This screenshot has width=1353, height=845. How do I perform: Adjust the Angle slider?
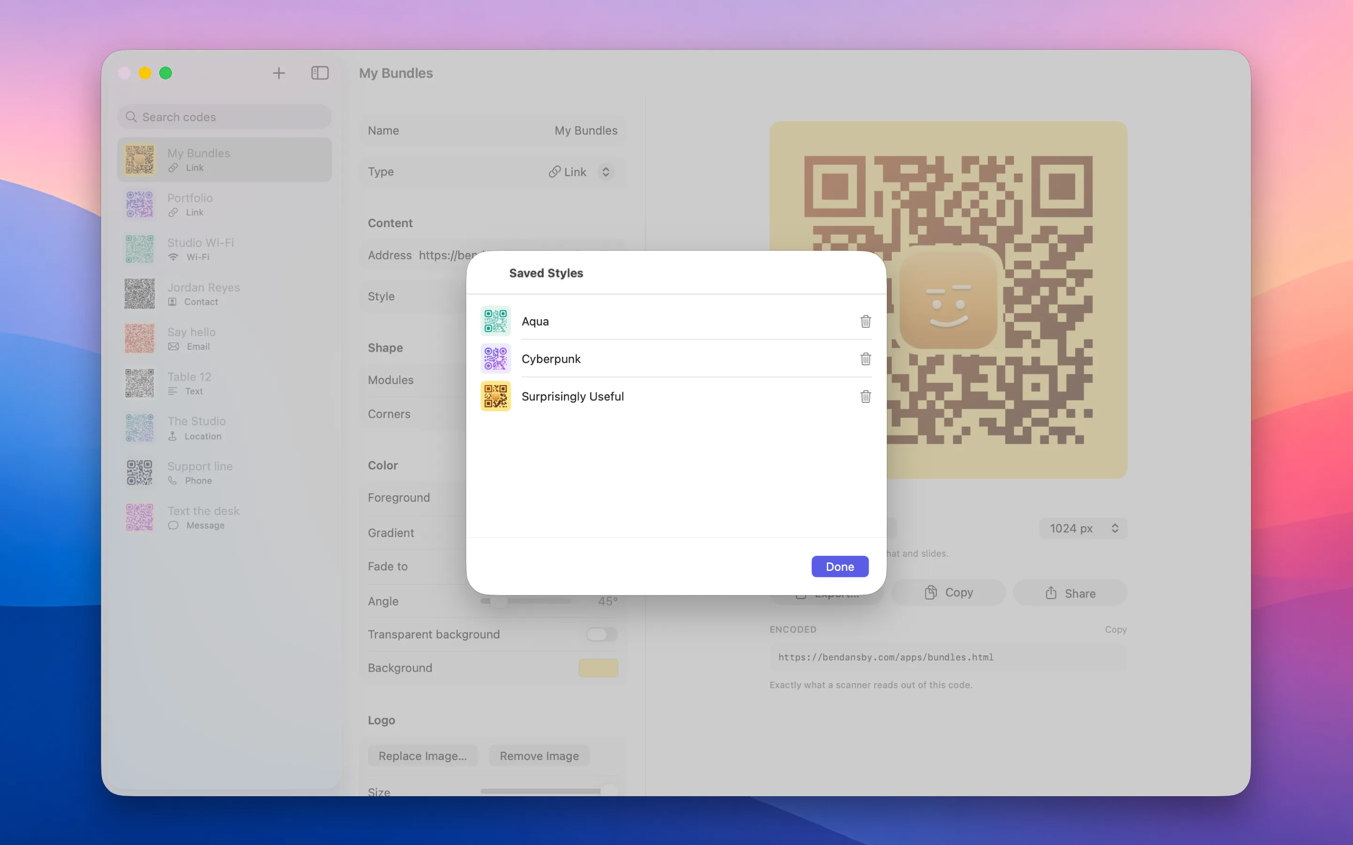(x=526, y=601)
